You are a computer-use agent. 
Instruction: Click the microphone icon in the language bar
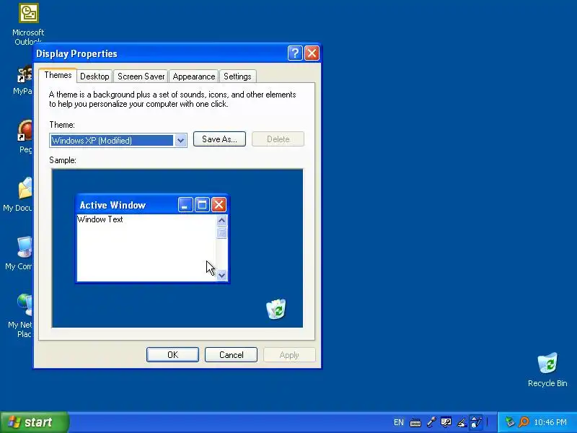(431, 422)
